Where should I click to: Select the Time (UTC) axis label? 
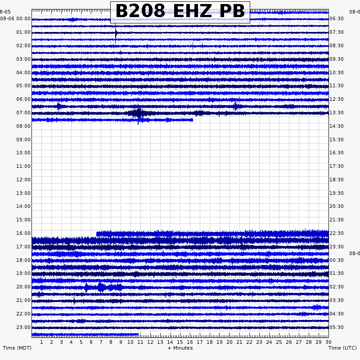coord(342,348)
